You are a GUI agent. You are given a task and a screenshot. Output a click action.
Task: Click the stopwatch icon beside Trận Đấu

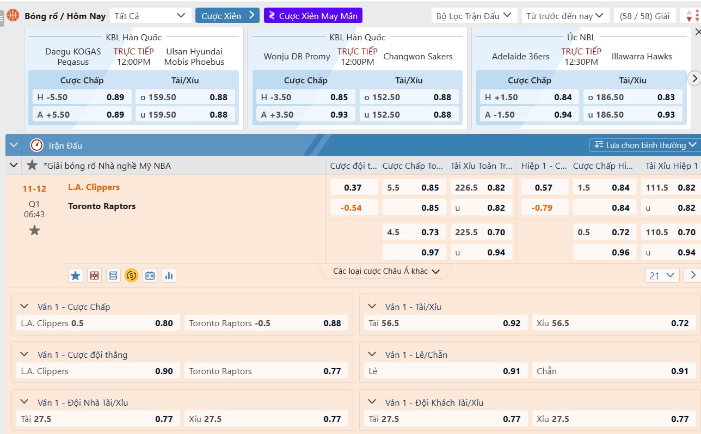pos(36,145)
